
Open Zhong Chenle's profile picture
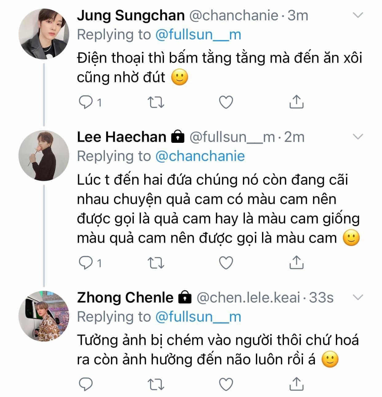pyautogui.click(x=44, y=316)
